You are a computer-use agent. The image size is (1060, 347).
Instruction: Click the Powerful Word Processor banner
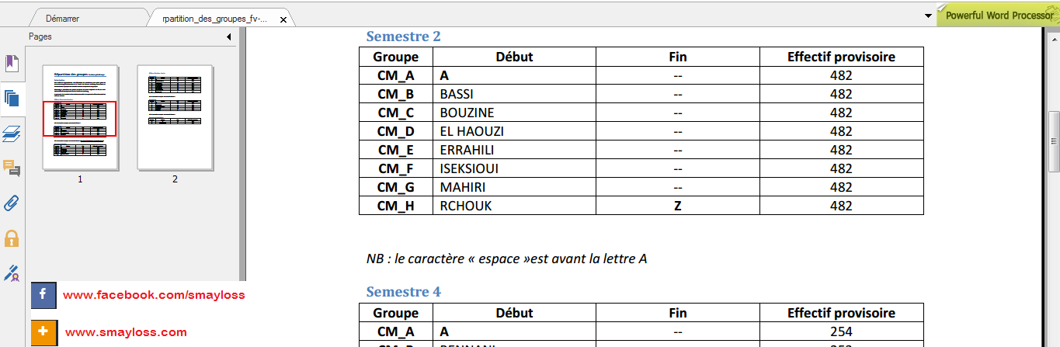click(998, 16)
